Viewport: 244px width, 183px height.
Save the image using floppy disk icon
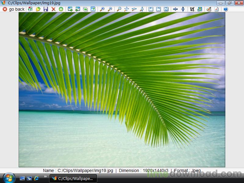[x=46, y=9]
